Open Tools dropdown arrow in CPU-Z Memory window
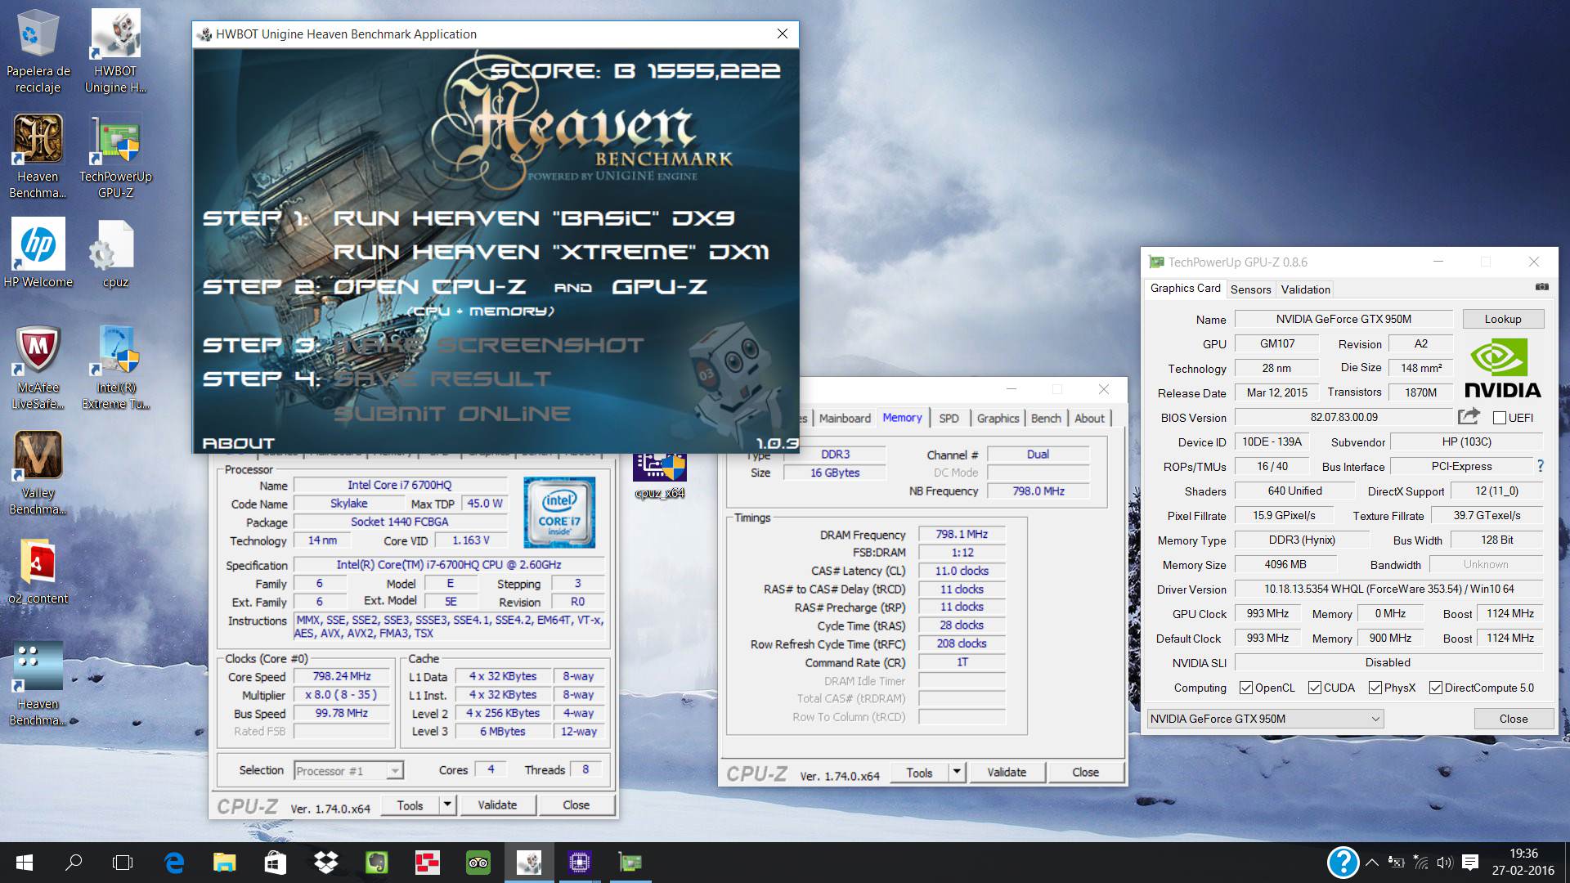1570x883 pixels. (x=957, y=772)
